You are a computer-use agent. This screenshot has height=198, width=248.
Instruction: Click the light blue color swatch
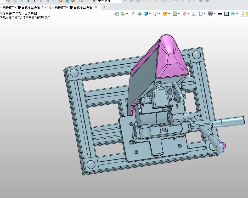click(x=227, y=14)
